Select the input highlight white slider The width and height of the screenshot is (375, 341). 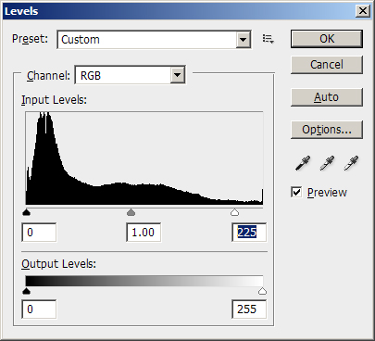click(235, 212)
